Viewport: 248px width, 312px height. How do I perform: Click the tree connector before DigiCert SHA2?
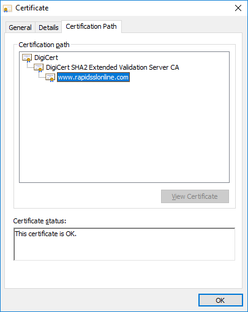tap(30, 65)
